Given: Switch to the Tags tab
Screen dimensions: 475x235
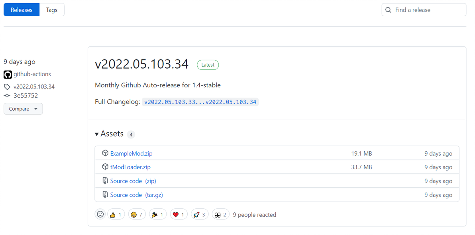Looking at the screenshot, I should 52,10.
